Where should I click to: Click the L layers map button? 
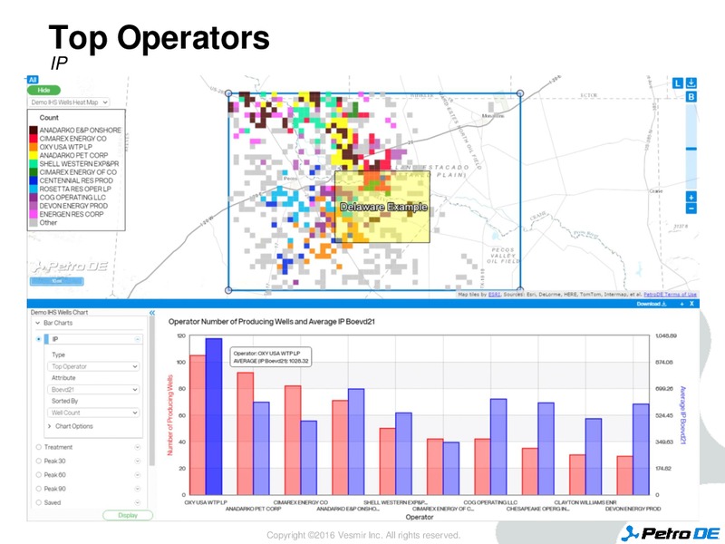tap(677, 83)
